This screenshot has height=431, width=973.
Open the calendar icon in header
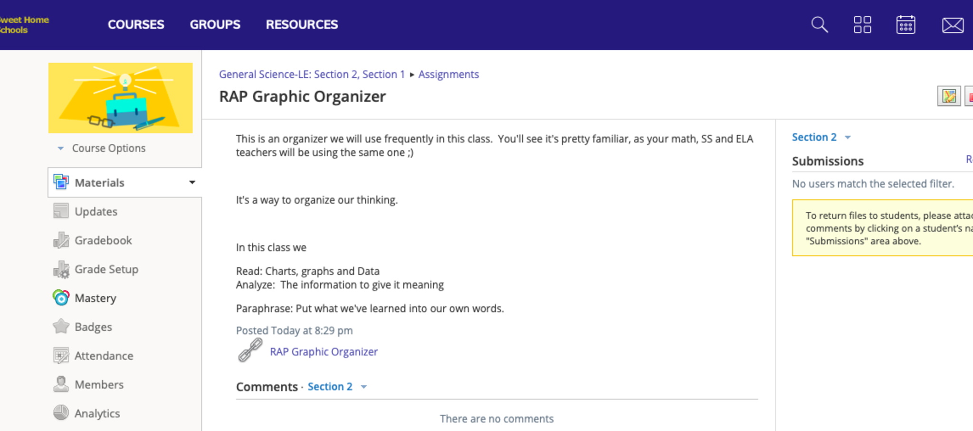click(906, 25)
